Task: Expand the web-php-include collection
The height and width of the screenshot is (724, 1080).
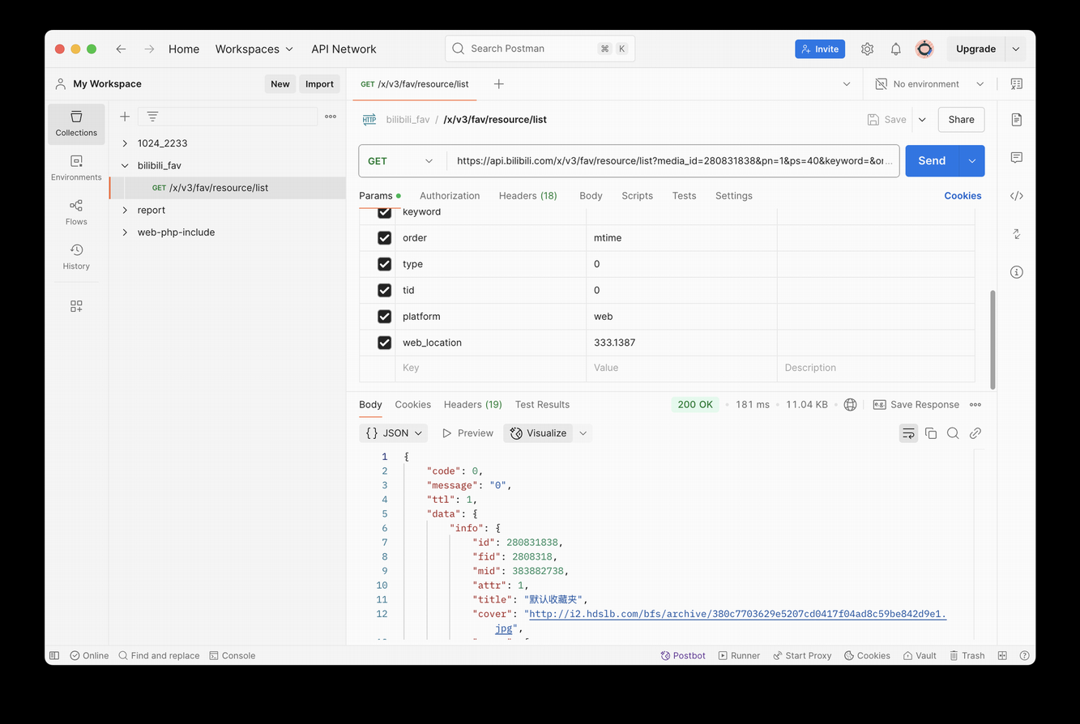Action: [125, 232]
